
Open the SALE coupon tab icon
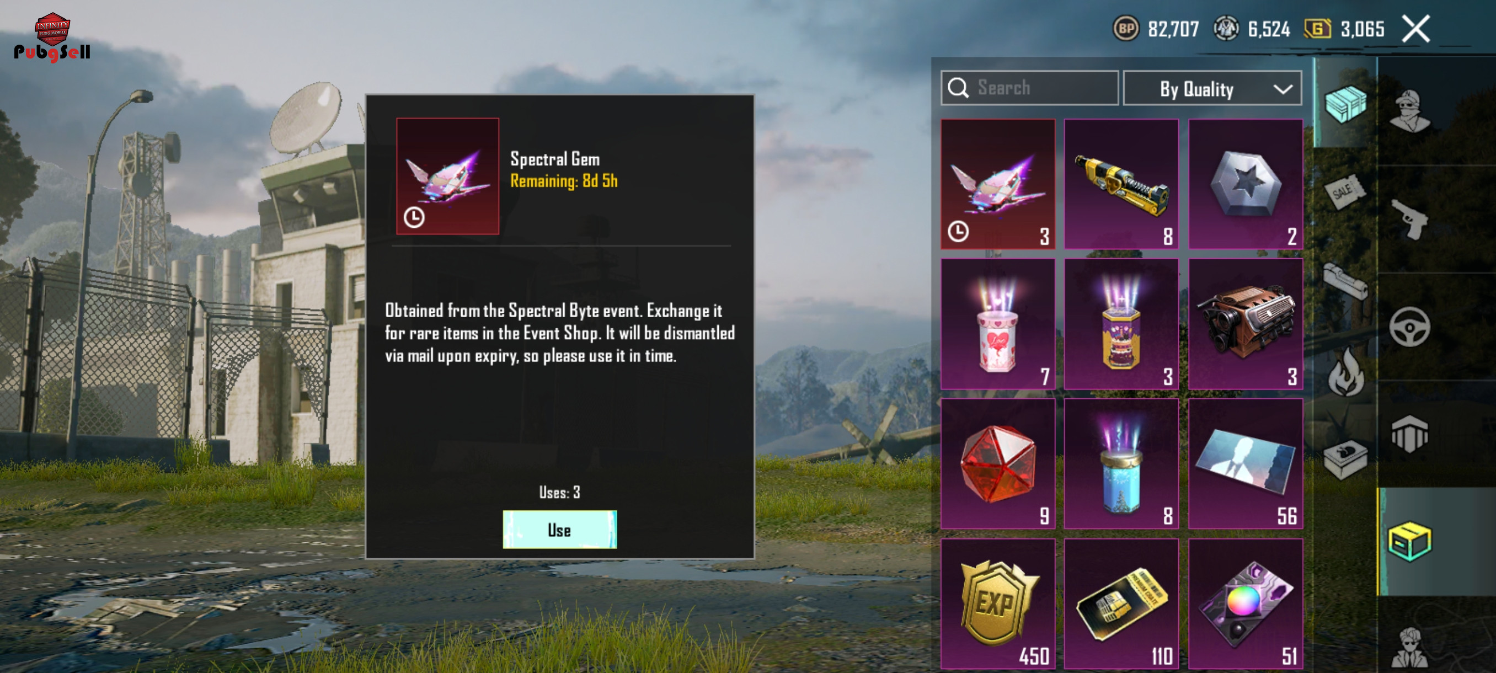click(1345, 191)
